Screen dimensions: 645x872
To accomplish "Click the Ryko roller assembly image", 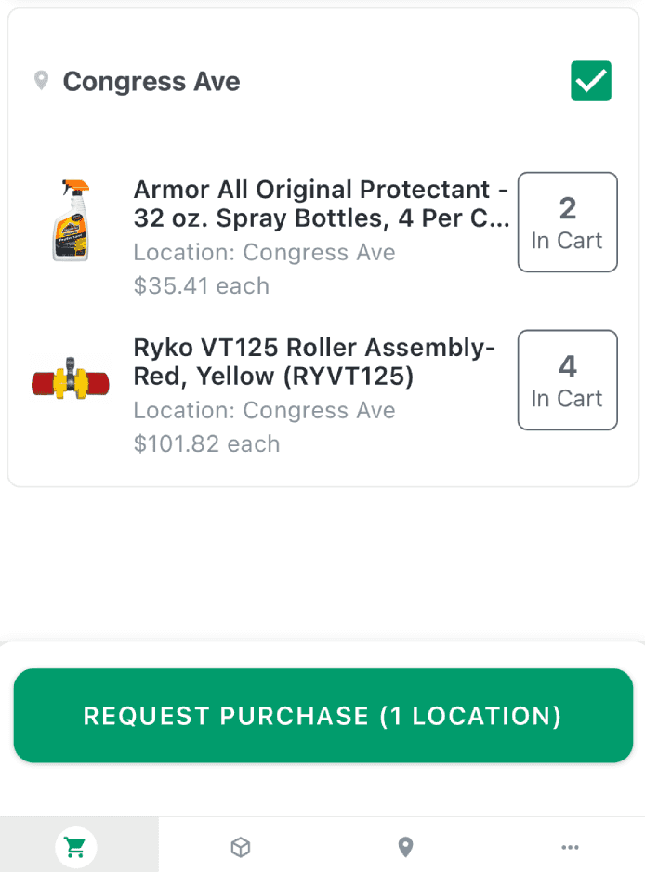I will [71, 377].
